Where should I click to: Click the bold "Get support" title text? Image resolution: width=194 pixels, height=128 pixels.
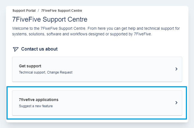coord(30,66)
